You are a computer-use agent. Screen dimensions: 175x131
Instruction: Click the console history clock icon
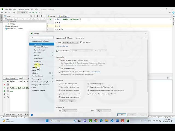coord(8,97)
